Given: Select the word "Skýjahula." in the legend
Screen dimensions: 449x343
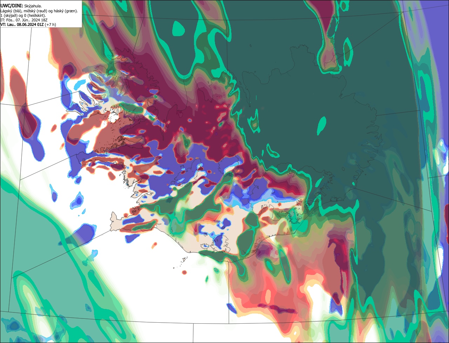Looking at the screenshot, I should [33, 6].
